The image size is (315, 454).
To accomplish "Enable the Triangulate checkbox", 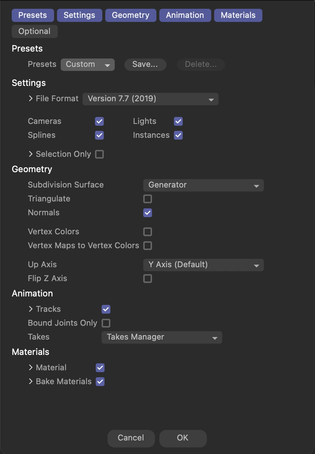I will click(148, 199).
